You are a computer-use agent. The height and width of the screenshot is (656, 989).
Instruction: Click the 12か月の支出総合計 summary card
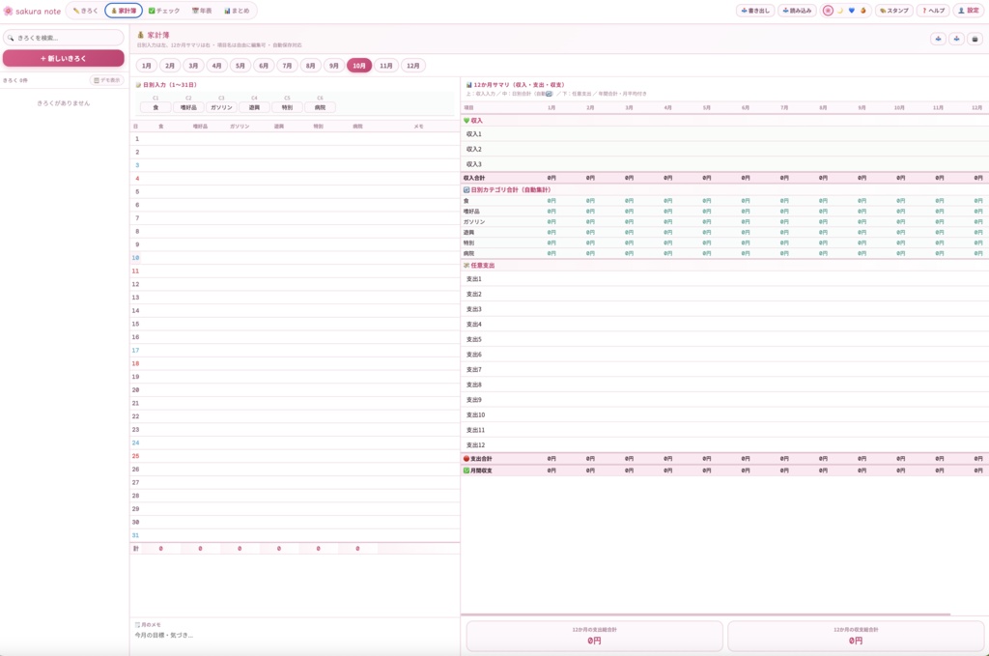click(x=594, y=636)
